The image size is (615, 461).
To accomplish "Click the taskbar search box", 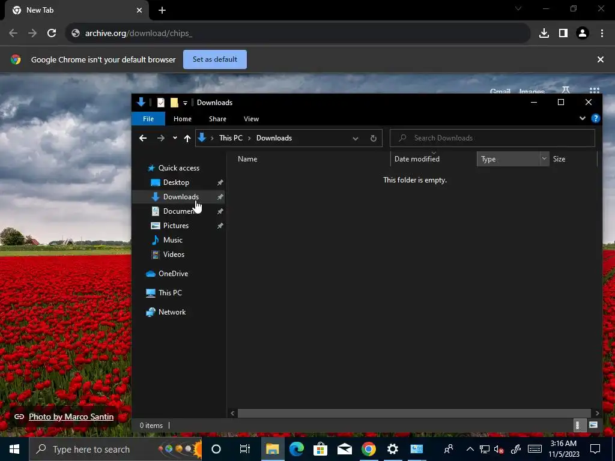I will (x=116, y=449).
